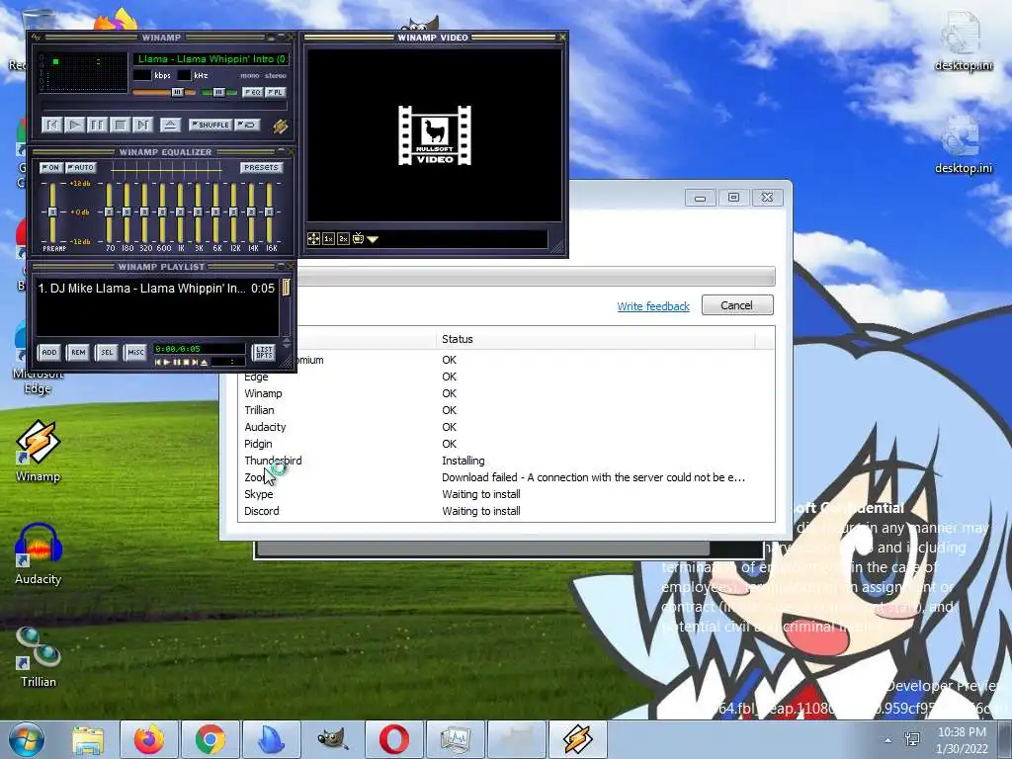Click the Nullsoft Video llama logo

(435, 135)
